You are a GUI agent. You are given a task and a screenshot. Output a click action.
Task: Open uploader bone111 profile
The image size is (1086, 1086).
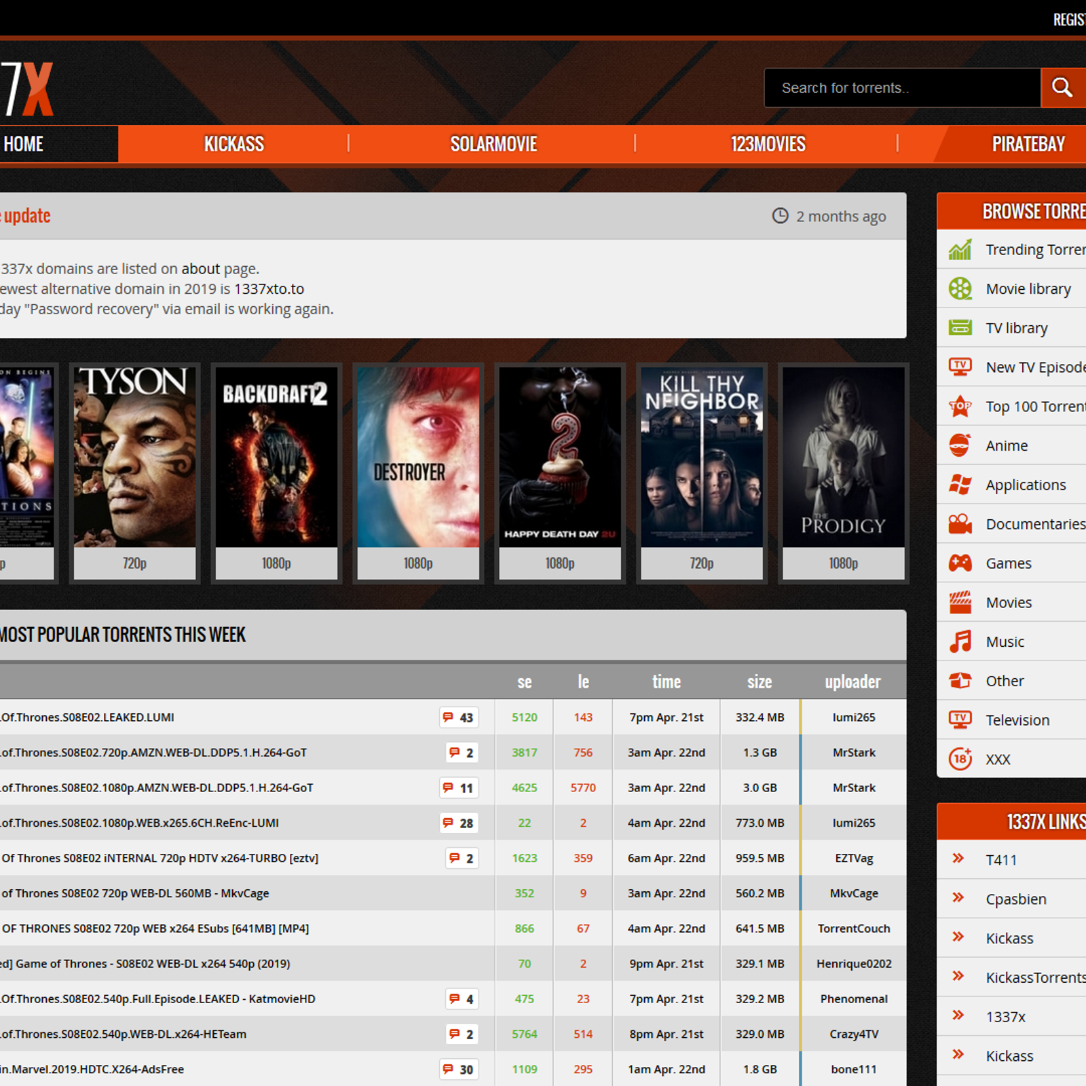(x=854, y=1070)
